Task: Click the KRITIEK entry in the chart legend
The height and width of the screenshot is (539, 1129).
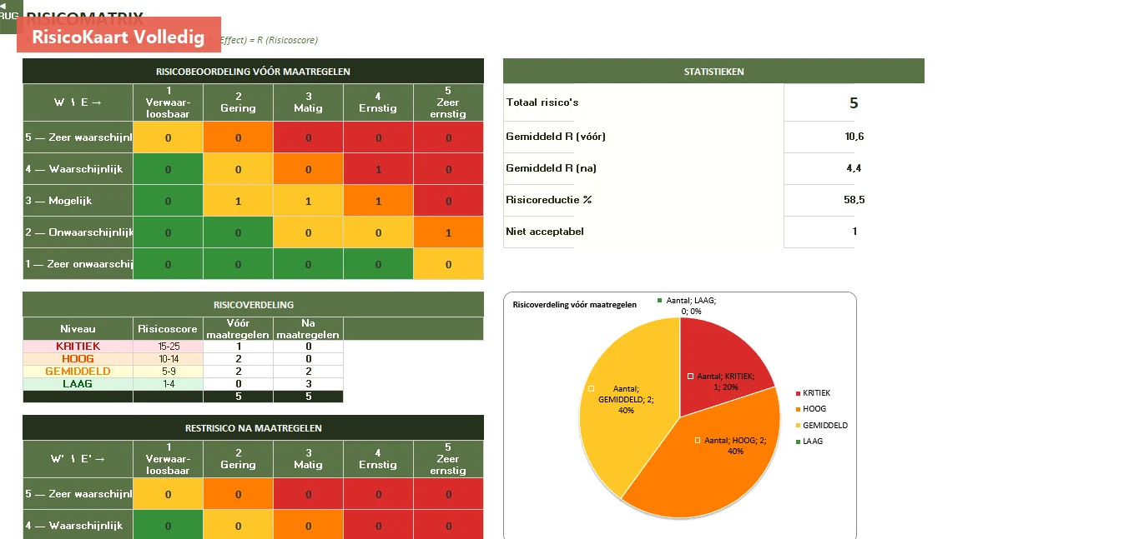Action: 812,393
